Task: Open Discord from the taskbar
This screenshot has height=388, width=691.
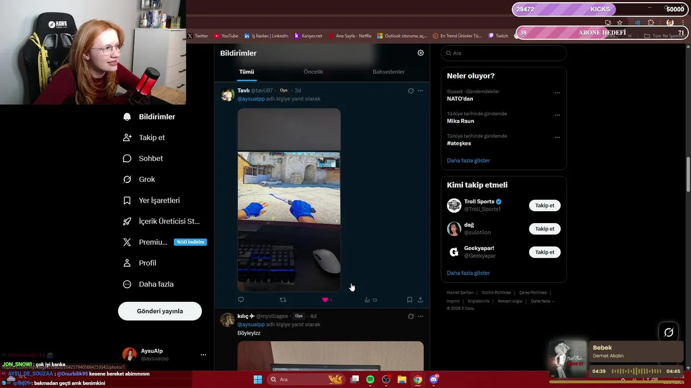Action: coord(433,379)
